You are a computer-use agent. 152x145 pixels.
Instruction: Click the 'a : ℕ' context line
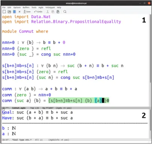click(9, 134)
